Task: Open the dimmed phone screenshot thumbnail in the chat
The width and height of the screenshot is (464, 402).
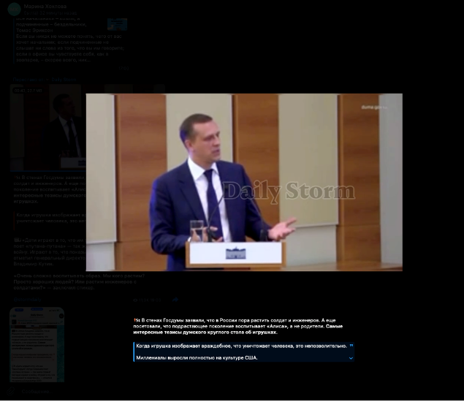Action: [37, 344]
